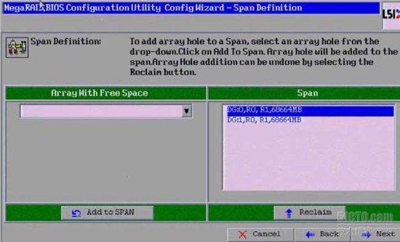
Task: Click the Span column header
Action: [x=304, y=93]
